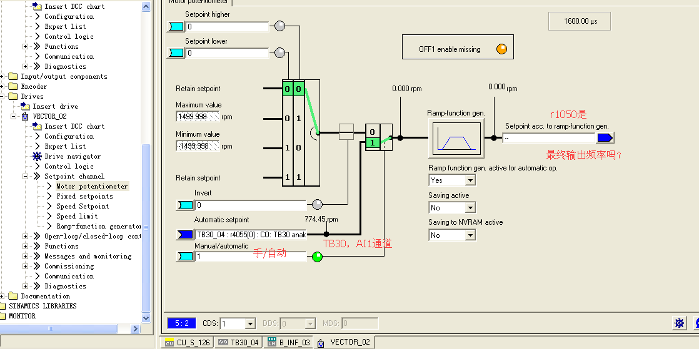Open Ramp function gen. active dropdown showing Yes
Screen dimensions: 699x349
(470, 180)
